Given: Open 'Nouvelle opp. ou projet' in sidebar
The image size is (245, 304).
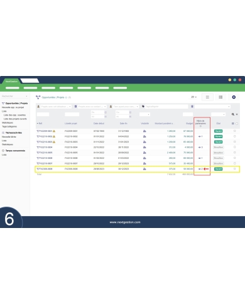Looking at the screenshot, I should pyautogui.click(x=13, y=107).
